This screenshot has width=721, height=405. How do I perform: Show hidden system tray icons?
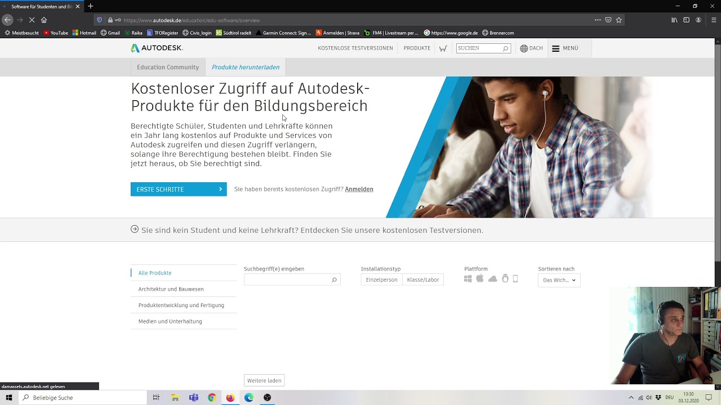(631, 398)
